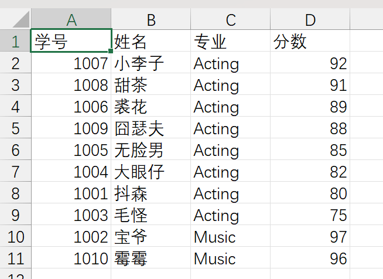The width and height of the screenshot is (383, 279).
Task: Select column C header
Action: [231, 20]
